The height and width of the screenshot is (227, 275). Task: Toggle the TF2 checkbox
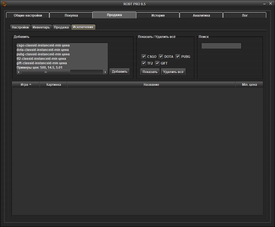pos(144,63)
